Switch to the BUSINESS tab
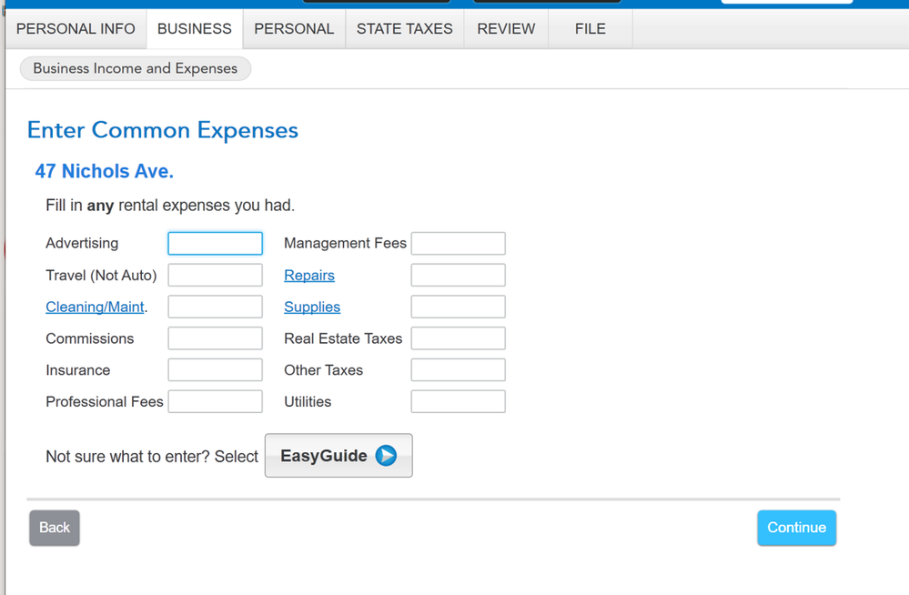Viewport: 909px width, 595px height. pos(194,29)
